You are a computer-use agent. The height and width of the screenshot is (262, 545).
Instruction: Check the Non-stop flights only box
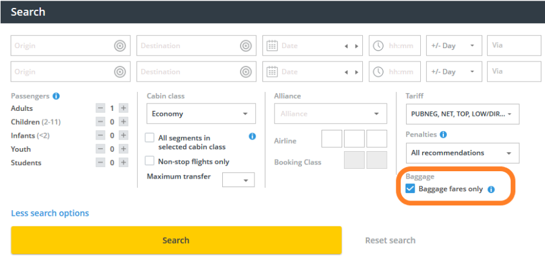150,161
